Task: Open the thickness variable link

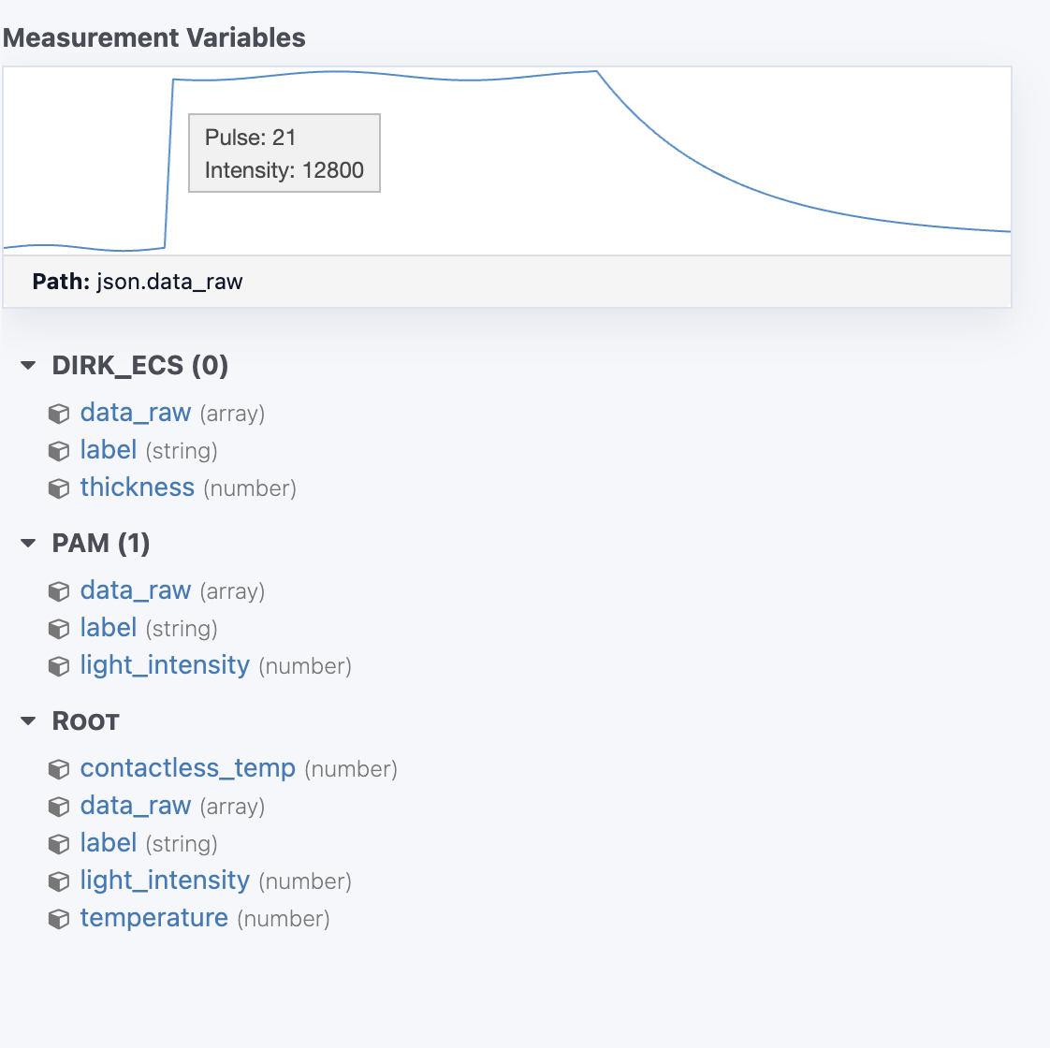Action: click(138, 488)
